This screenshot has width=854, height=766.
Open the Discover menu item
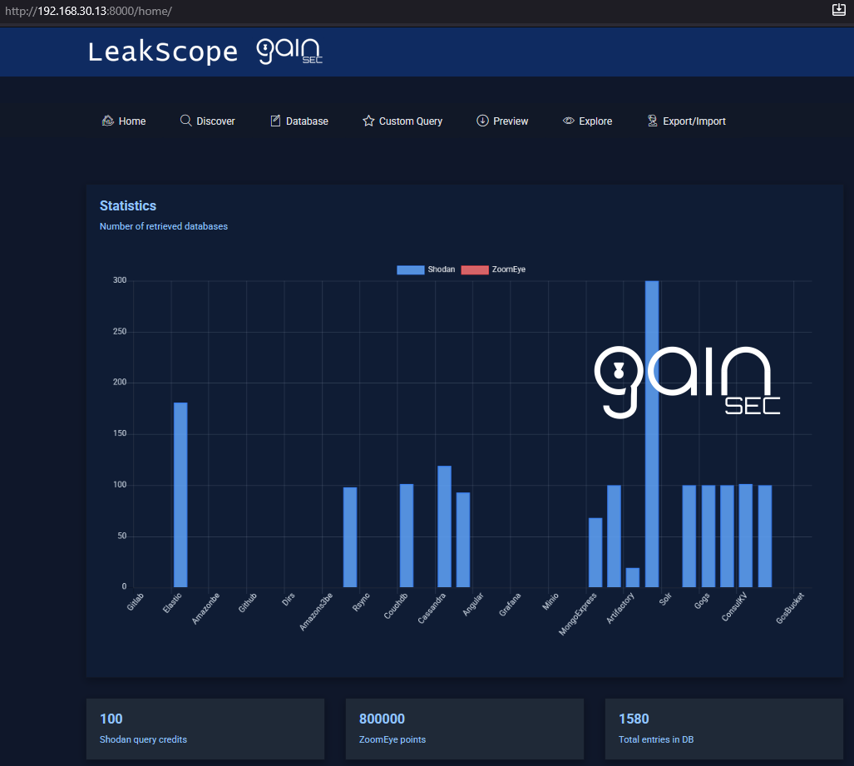(215, 121)
